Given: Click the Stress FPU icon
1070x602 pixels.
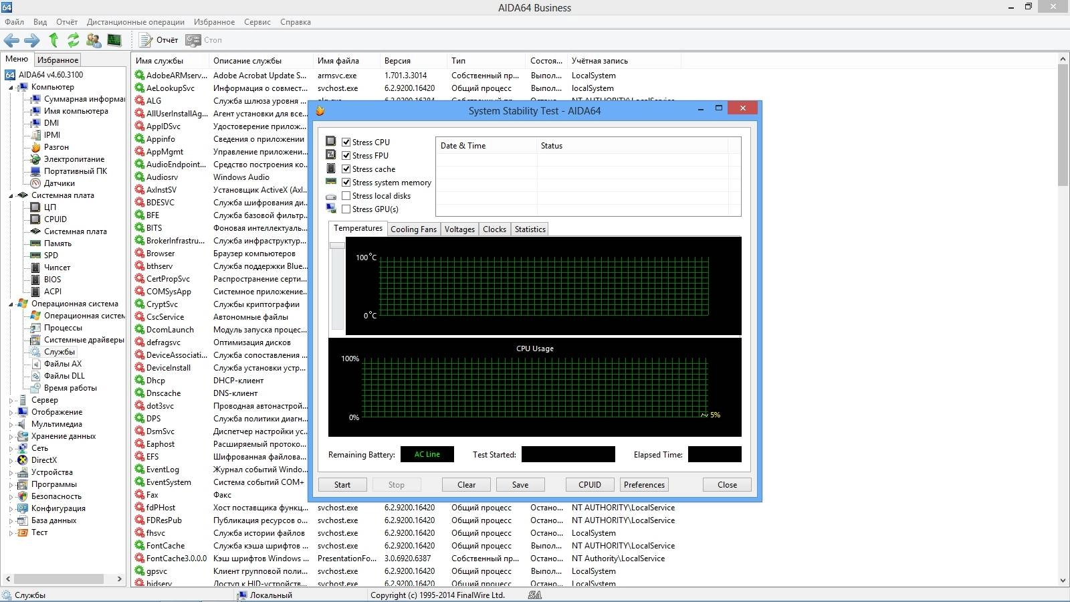Looking at the screenshot, I should (x=331, y=155).
